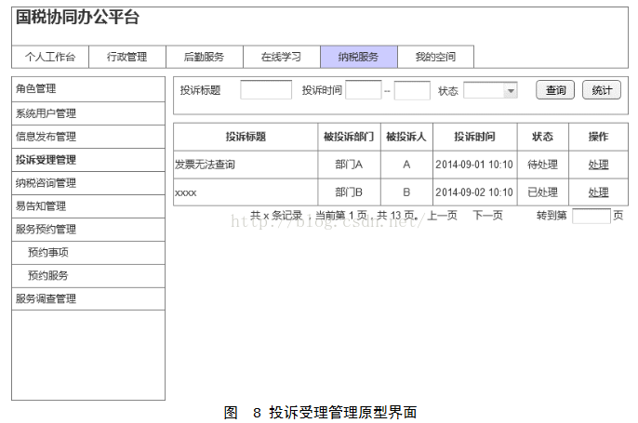Viewport: 638px width, 423px height.
Task: Open the 预约事项 submenu item
Action: 88,253
